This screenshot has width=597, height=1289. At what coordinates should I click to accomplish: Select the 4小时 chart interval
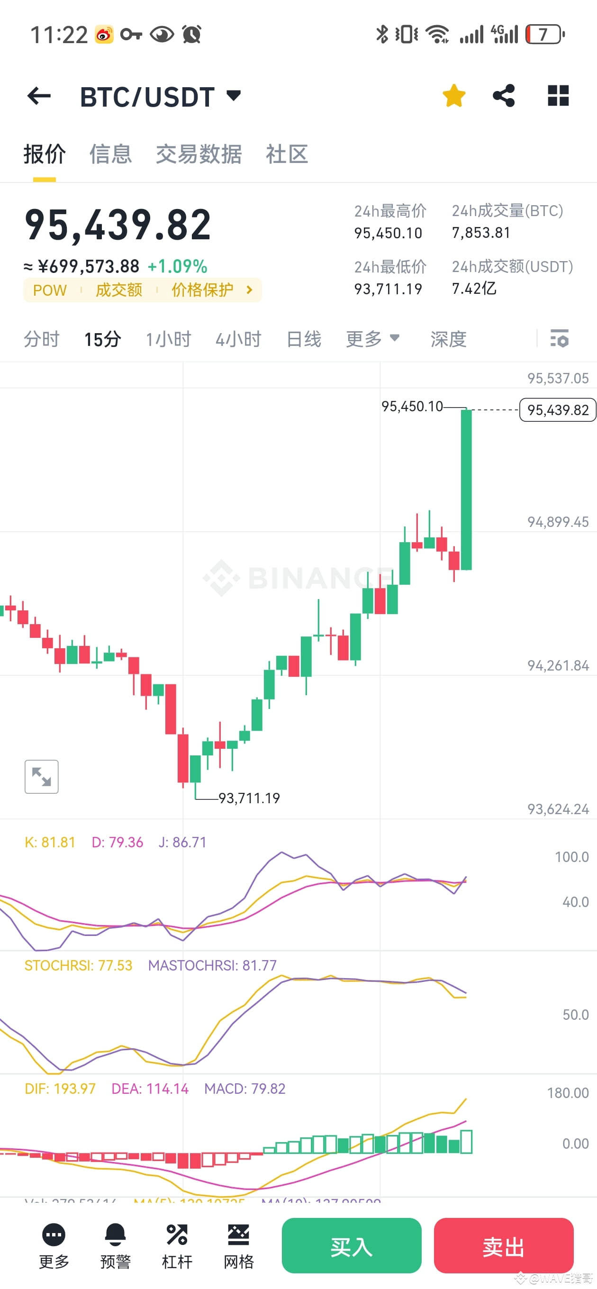click(238, 339)
